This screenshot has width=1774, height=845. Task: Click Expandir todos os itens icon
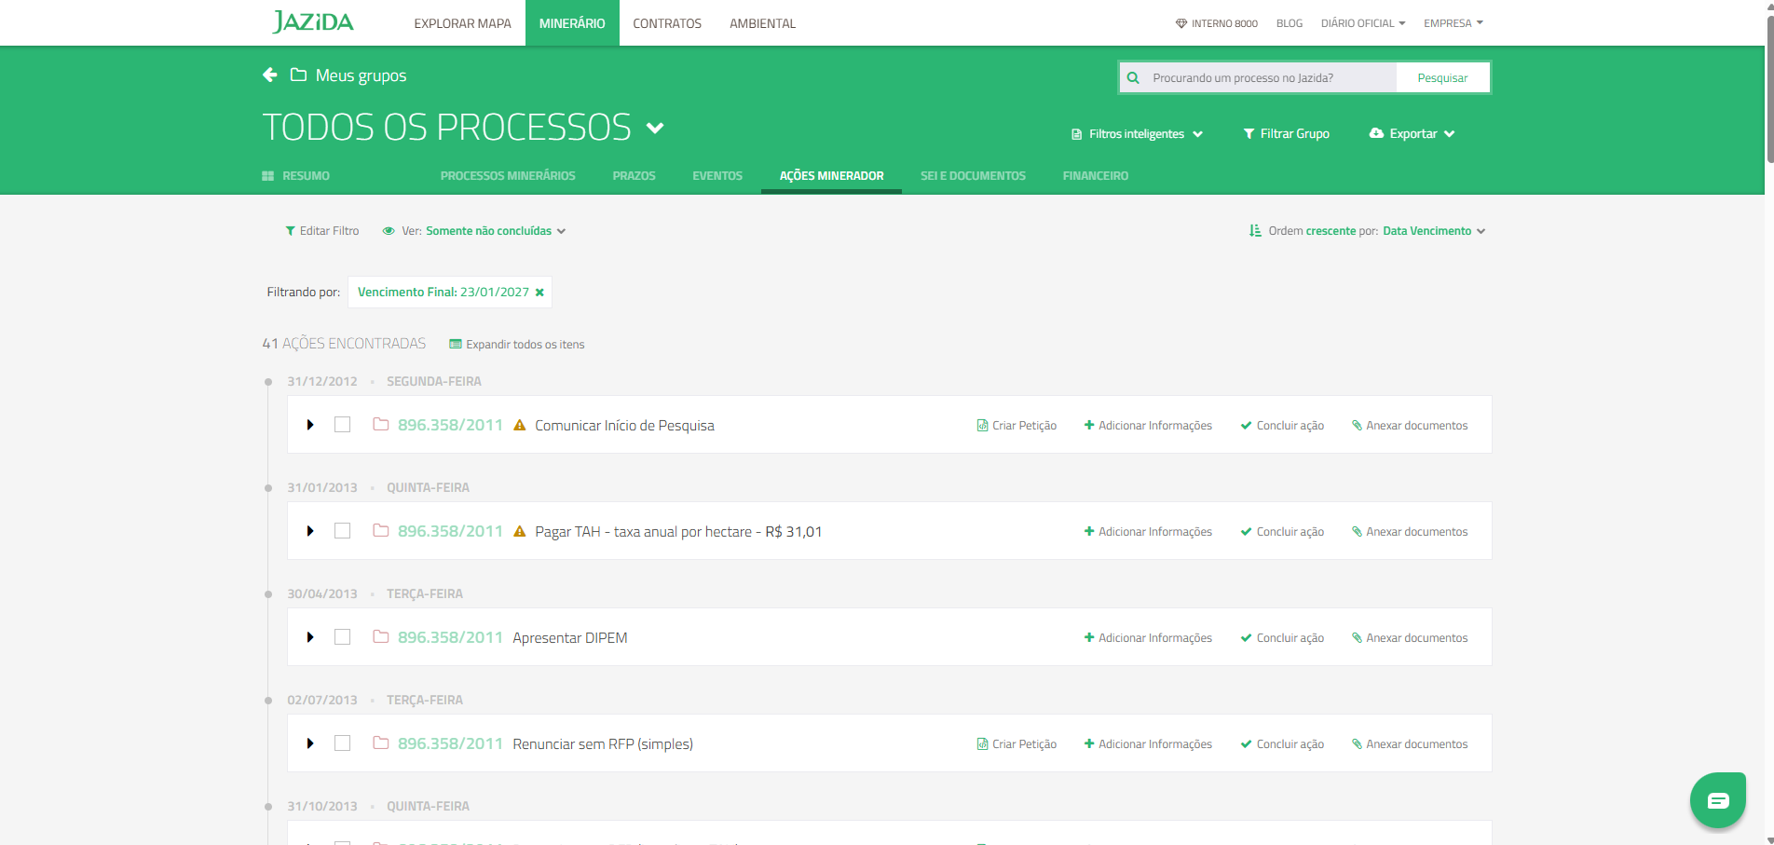pos(456,345)
